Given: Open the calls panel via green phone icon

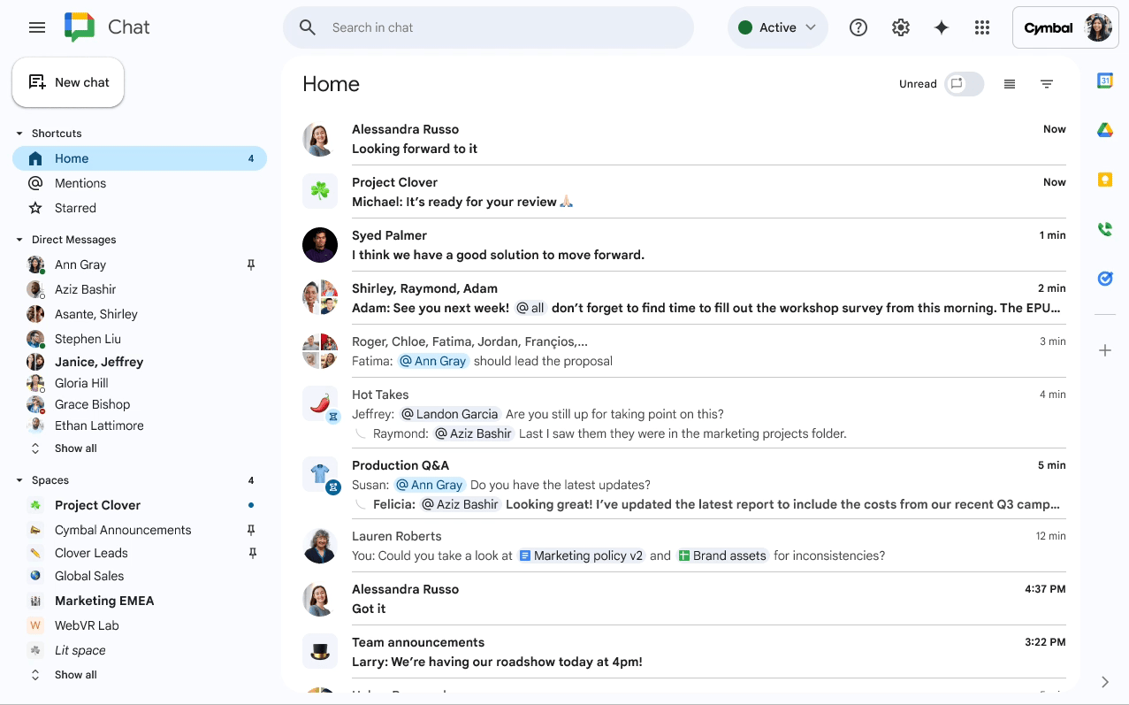Looking at the screenshot, I should tap(1105, 228).
